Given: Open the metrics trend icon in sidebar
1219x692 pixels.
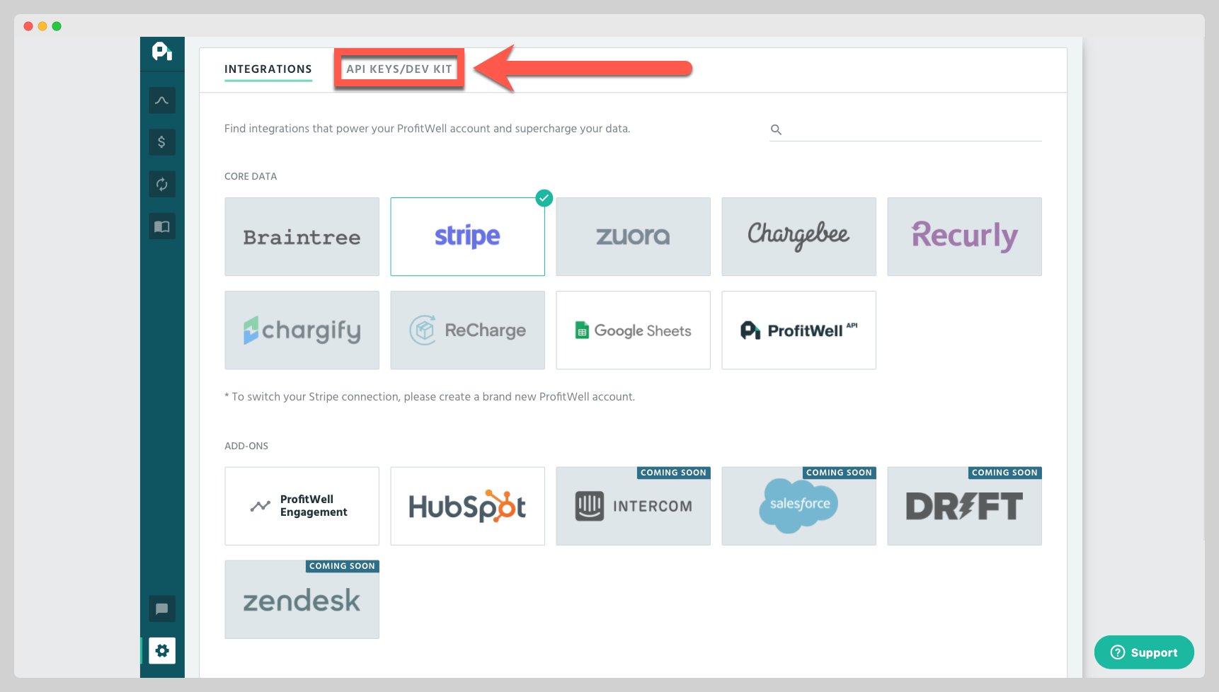Looking at the screenshot, I should (162, 100).
